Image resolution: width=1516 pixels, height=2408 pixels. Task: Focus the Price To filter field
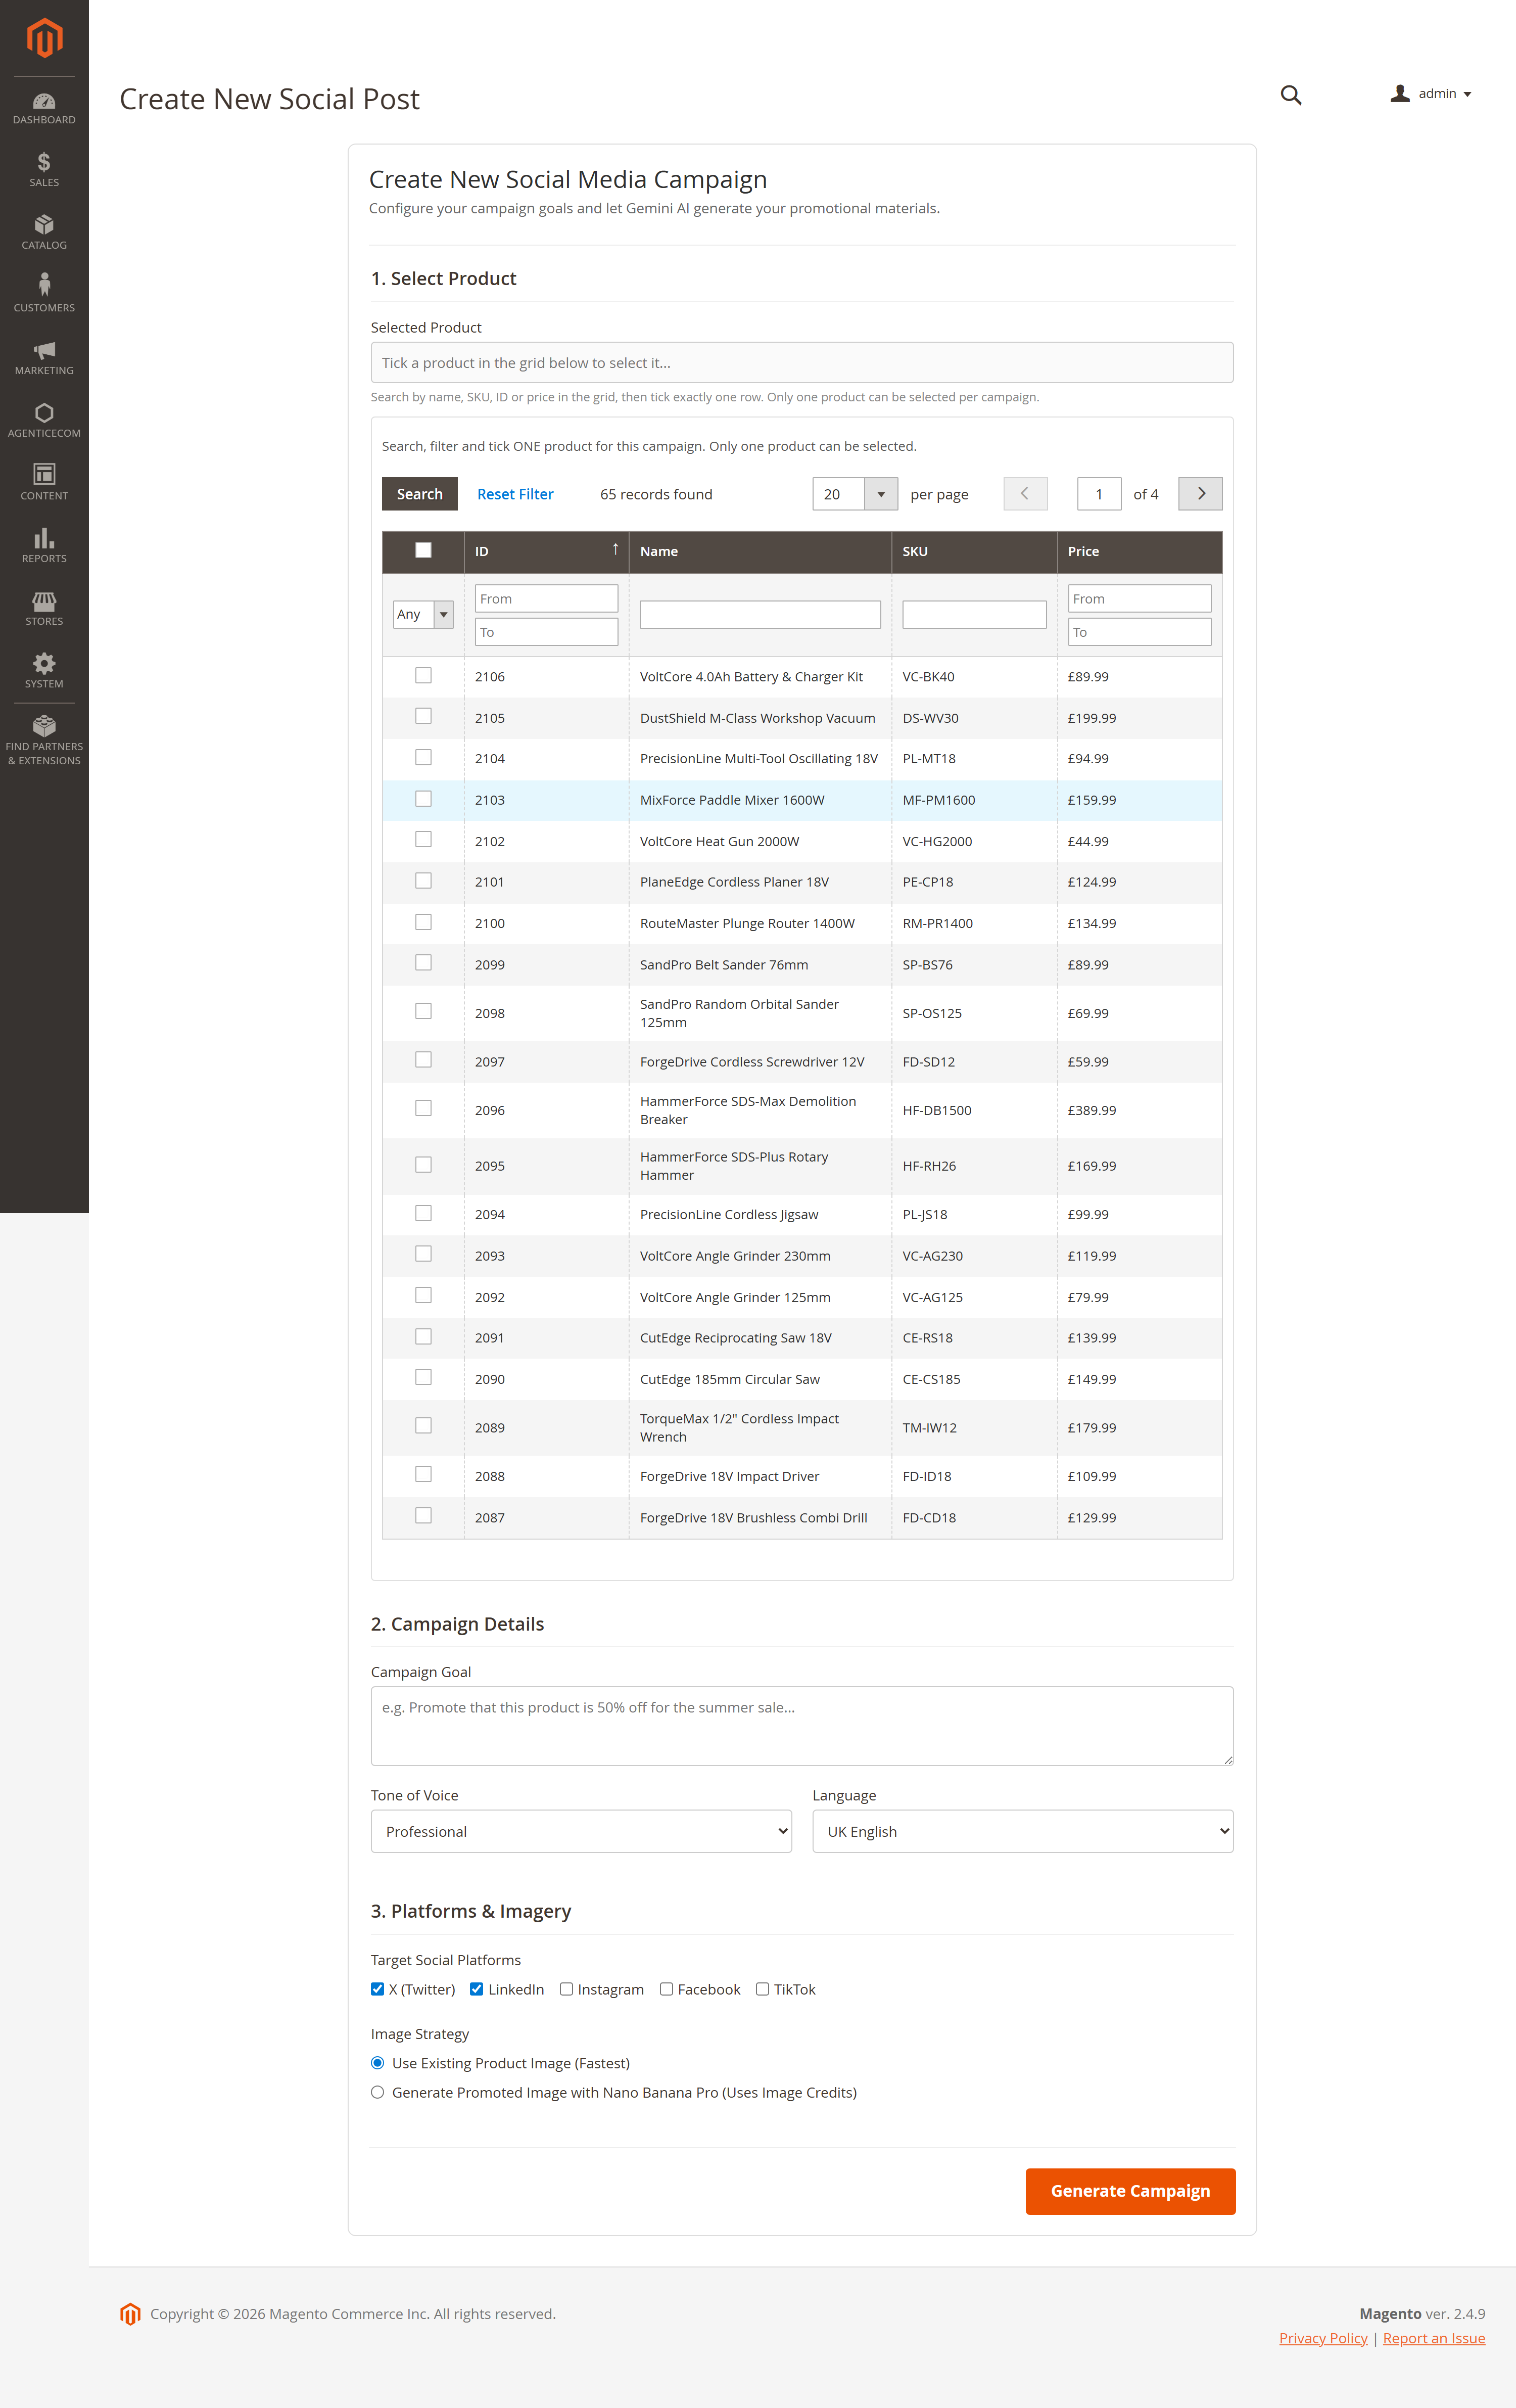[1139, 632]
